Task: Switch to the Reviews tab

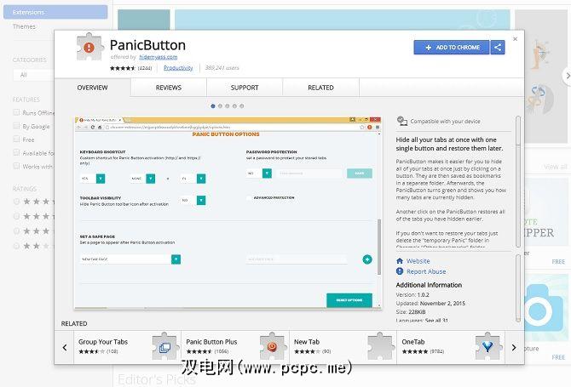Action: click(x=169, y=88)
